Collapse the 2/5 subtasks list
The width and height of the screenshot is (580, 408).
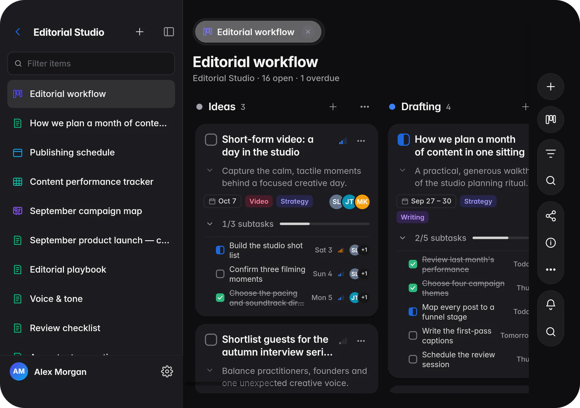point(402,238)
